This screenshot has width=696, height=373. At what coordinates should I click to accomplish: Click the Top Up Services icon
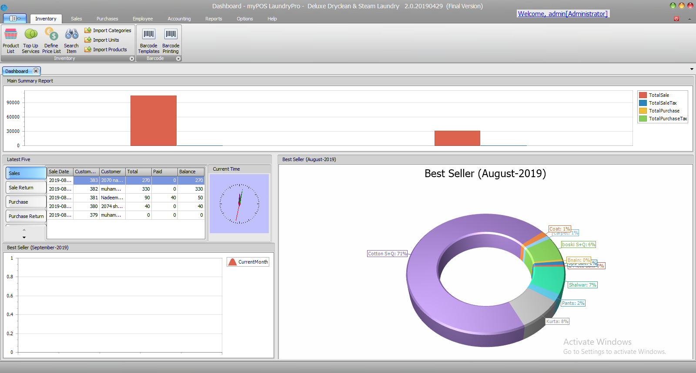30,35
